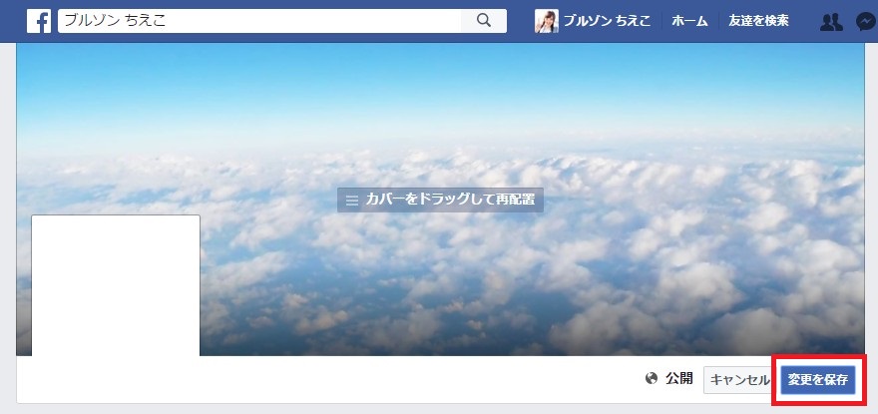Open the ブルゾン ちえこ profile link in the top bar
The height and width of the screenshot is (414, 878).
pos(607,21)
